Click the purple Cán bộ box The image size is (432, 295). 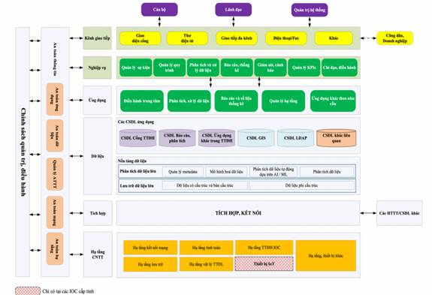[x=159, y=10]
